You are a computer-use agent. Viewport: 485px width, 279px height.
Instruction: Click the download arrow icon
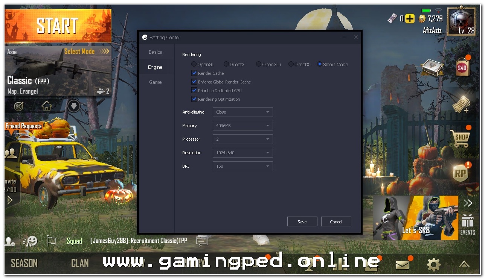click(74, 106)
